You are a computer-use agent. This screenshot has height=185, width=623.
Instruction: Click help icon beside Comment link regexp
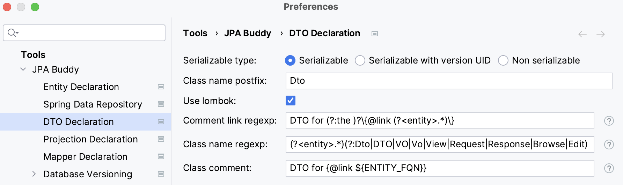tap(609, 121)
